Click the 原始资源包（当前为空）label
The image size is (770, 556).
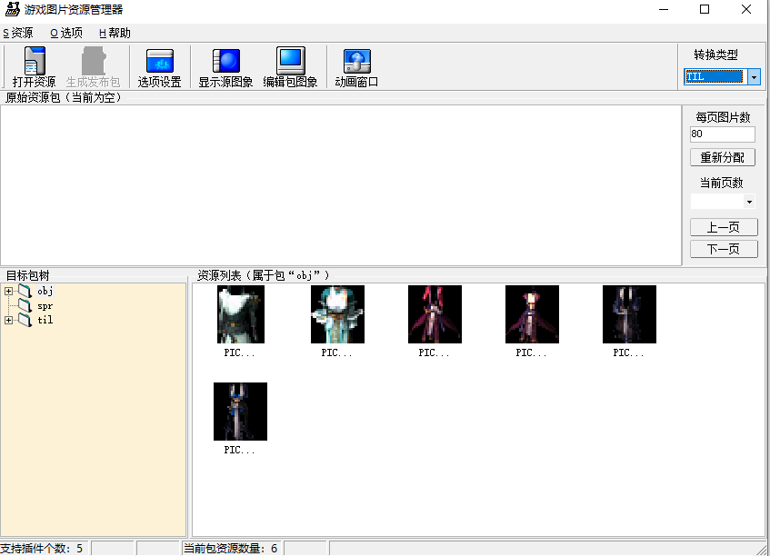point(64,97)
